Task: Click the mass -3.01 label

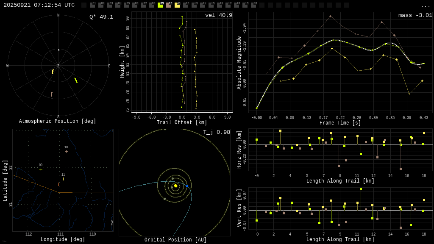Action: pyautogui.click(x=415, y=15)
